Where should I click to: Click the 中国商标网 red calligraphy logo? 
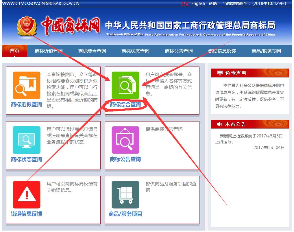point(71,26)
